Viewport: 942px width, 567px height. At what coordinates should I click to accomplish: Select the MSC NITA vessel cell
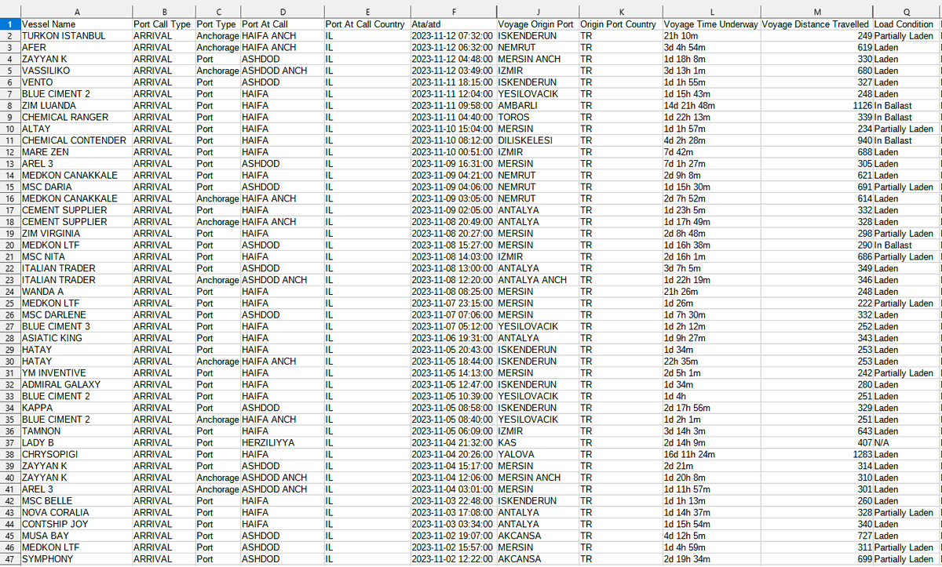pos(76,257)
